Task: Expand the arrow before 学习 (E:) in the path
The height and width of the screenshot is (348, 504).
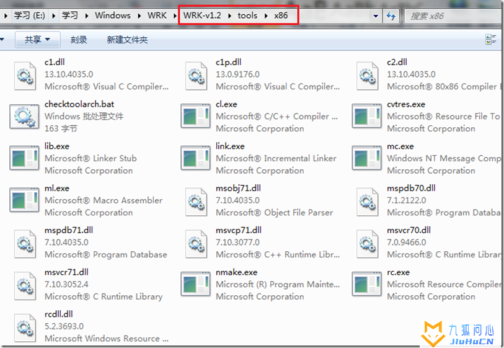Action: coord(6,16)
